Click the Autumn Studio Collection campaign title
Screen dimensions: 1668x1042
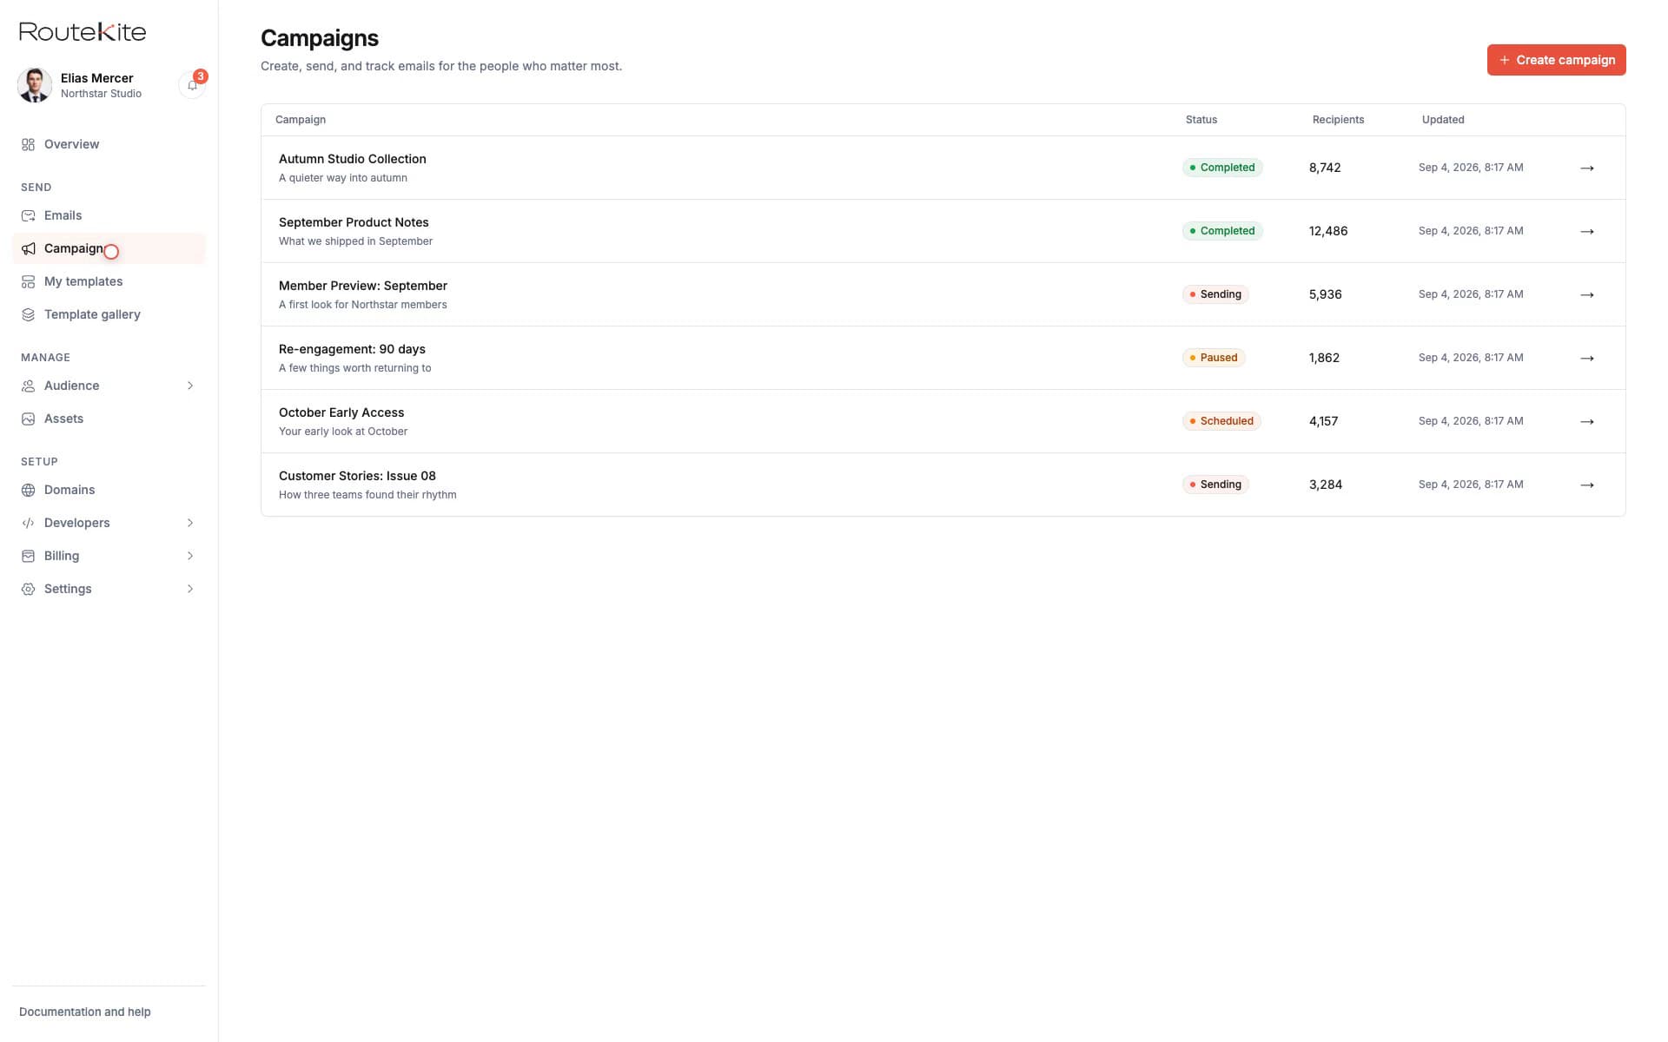353,159
